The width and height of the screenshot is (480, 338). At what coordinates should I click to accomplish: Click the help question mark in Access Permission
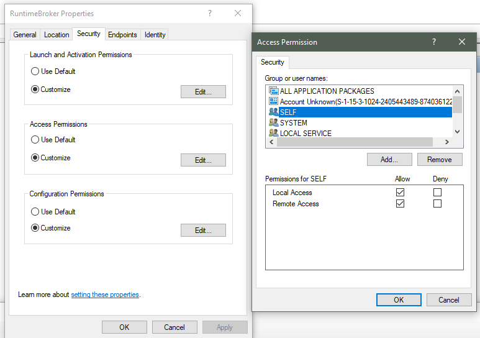[x=434, y=42]
